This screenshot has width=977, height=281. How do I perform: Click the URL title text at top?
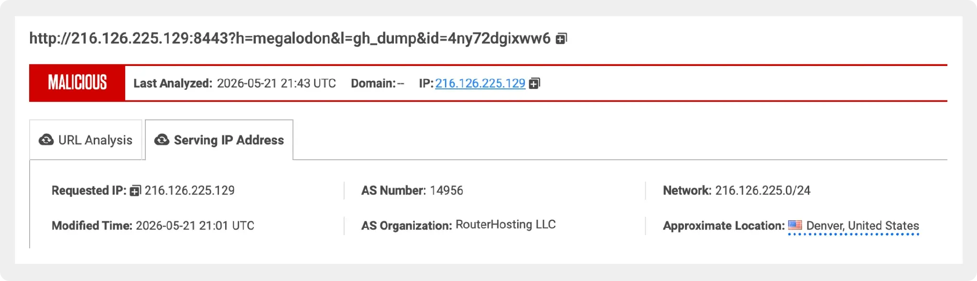point(290,38)
